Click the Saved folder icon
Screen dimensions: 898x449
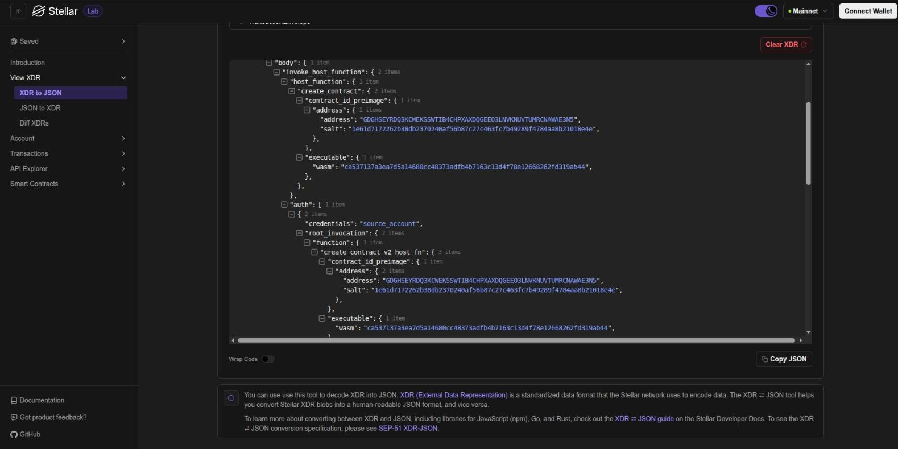pos(14,41)
